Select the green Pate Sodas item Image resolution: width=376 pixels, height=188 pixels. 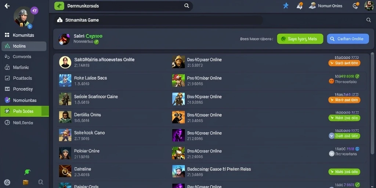click(x=25, y=111)
